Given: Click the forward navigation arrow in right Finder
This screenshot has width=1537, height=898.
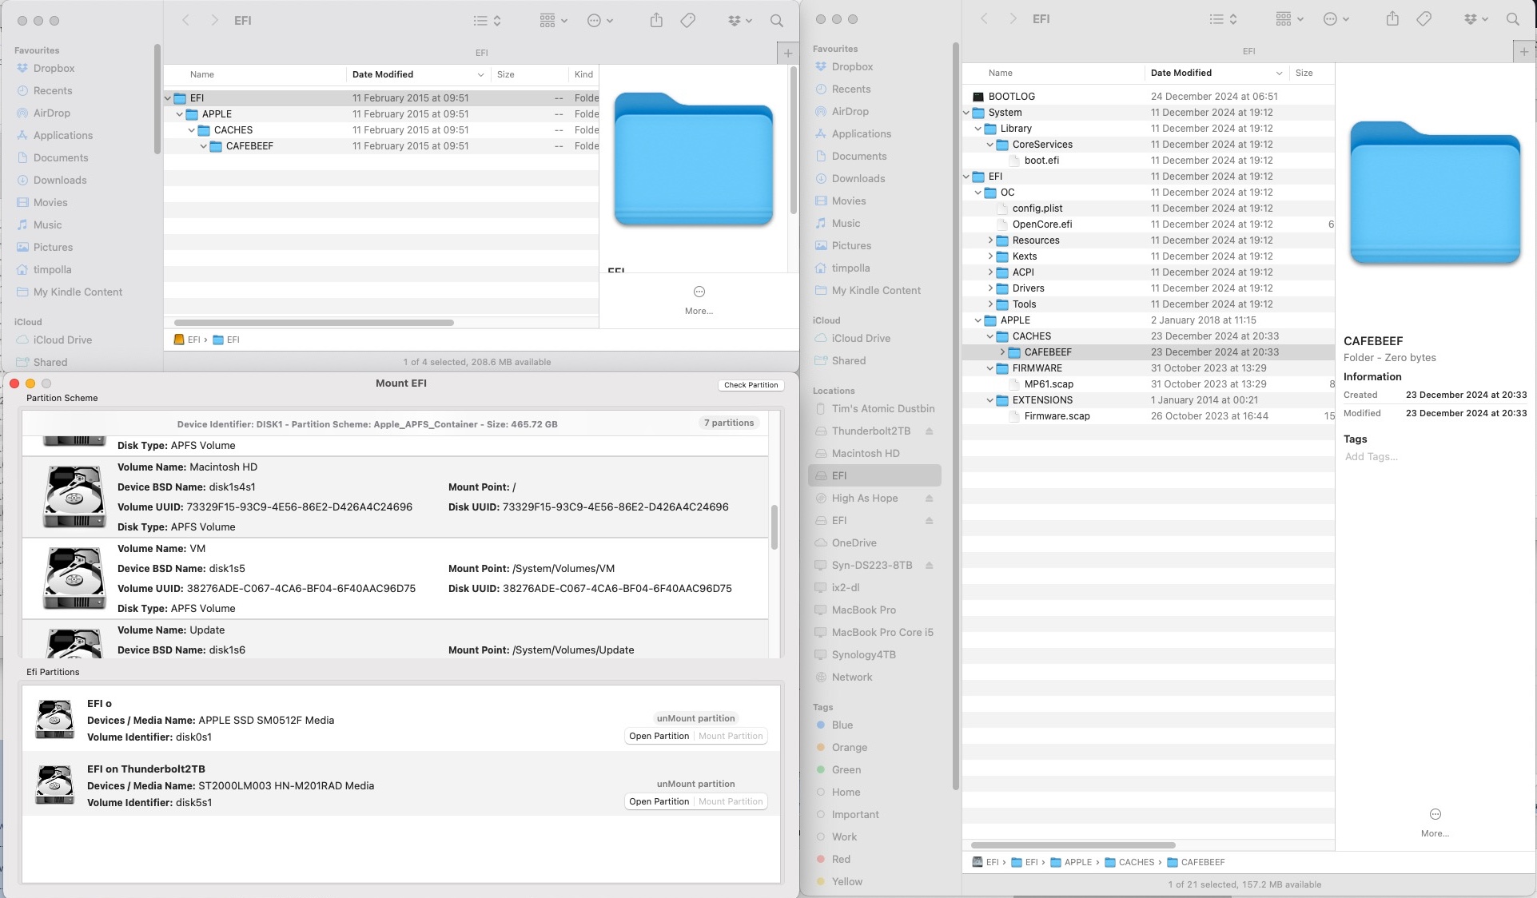Looking at the screenshot, I should pos(1013,18).
